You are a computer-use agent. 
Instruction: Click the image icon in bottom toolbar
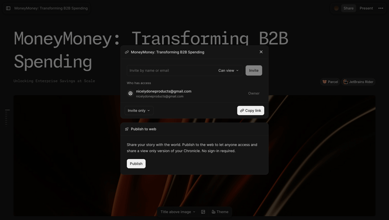point(203,212)
